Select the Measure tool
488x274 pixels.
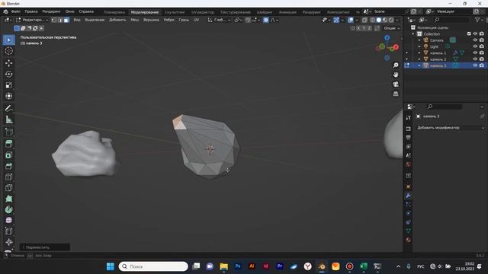coord(8,119)
